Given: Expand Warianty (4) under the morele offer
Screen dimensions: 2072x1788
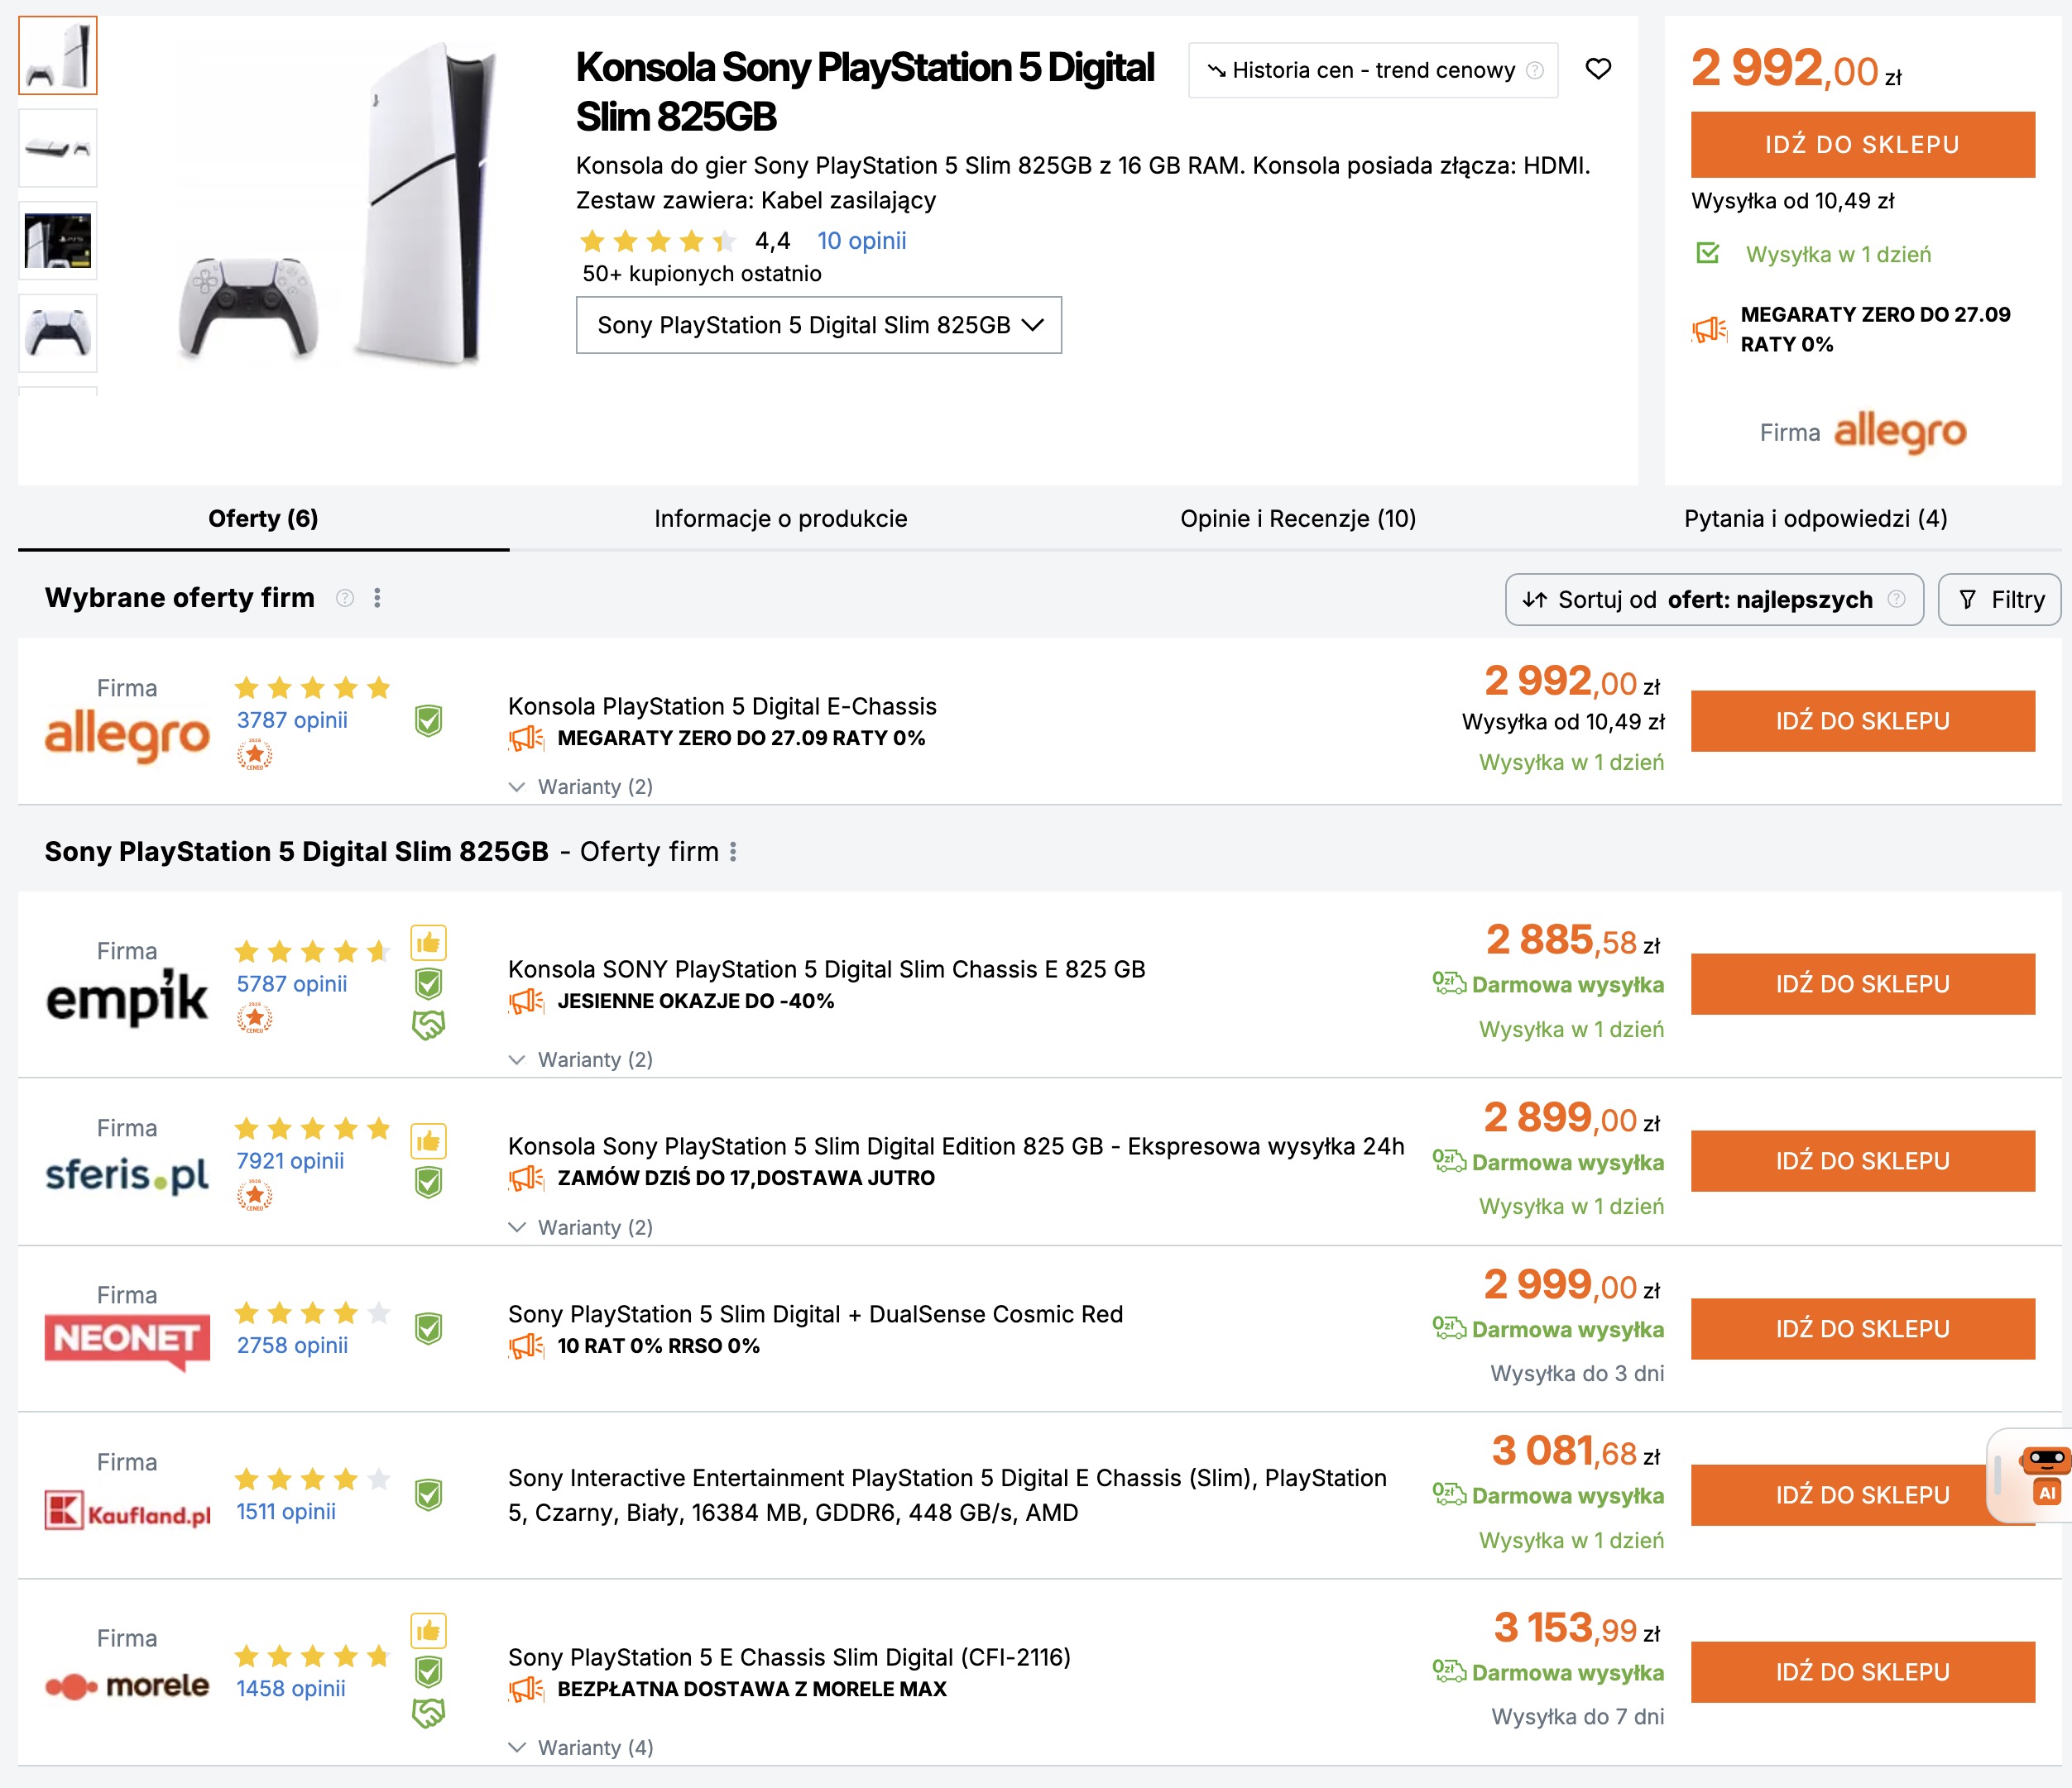Looking at the screenshot, I should 581,1747.
